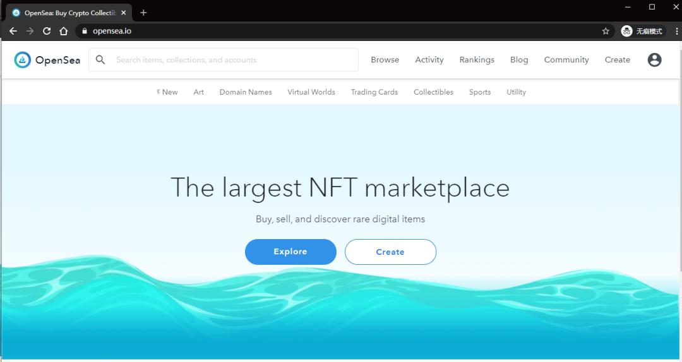Image resolution: width=682 pixels, height=362 pixels.
Task: Select the New category
Action: tap(167, 92)
